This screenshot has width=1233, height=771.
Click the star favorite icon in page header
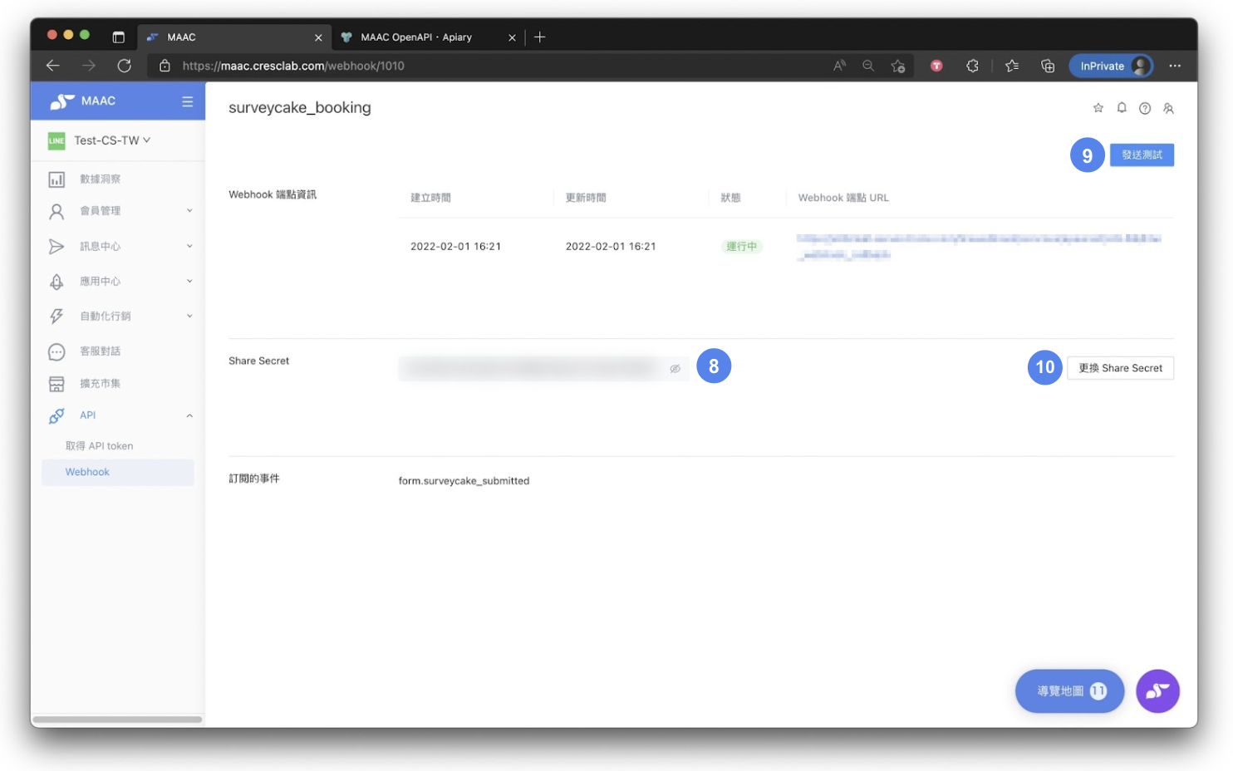1098,108
